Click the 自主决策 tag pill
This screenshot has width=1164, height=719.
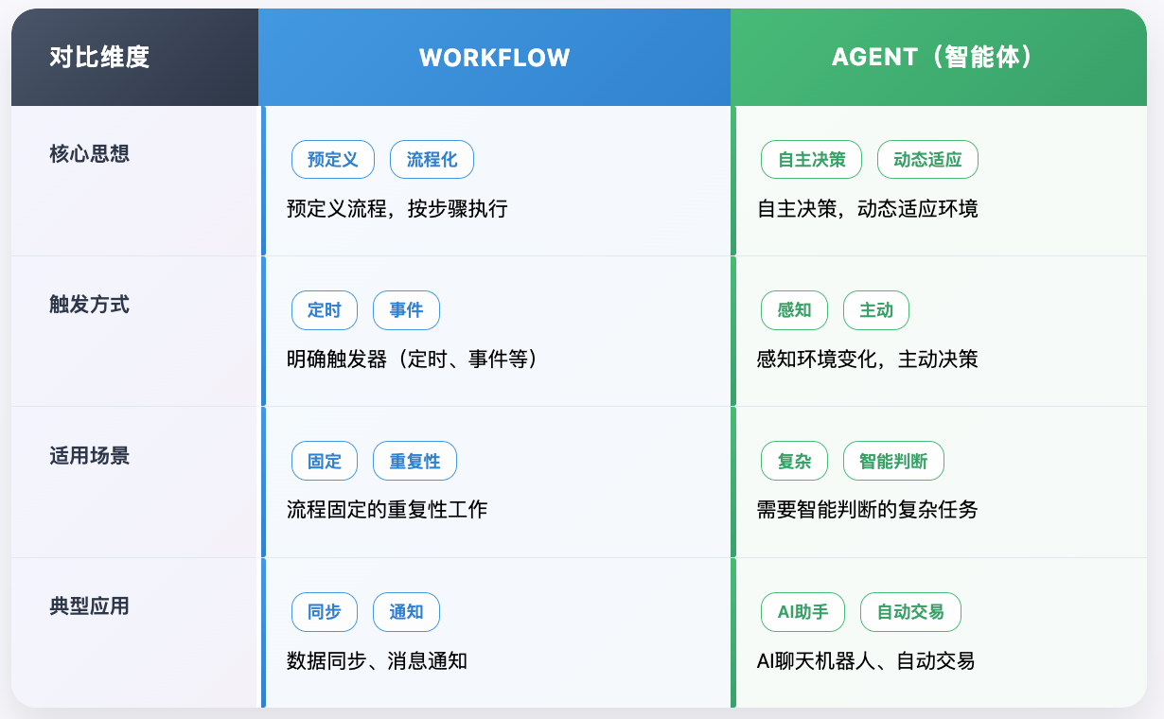pos(811,160)
